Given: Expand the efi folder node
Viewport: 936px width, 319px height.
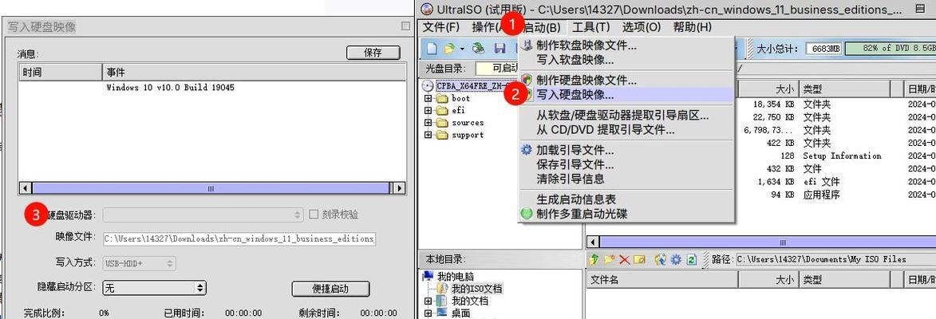Looking at the screenshot, I should point(428,110).
